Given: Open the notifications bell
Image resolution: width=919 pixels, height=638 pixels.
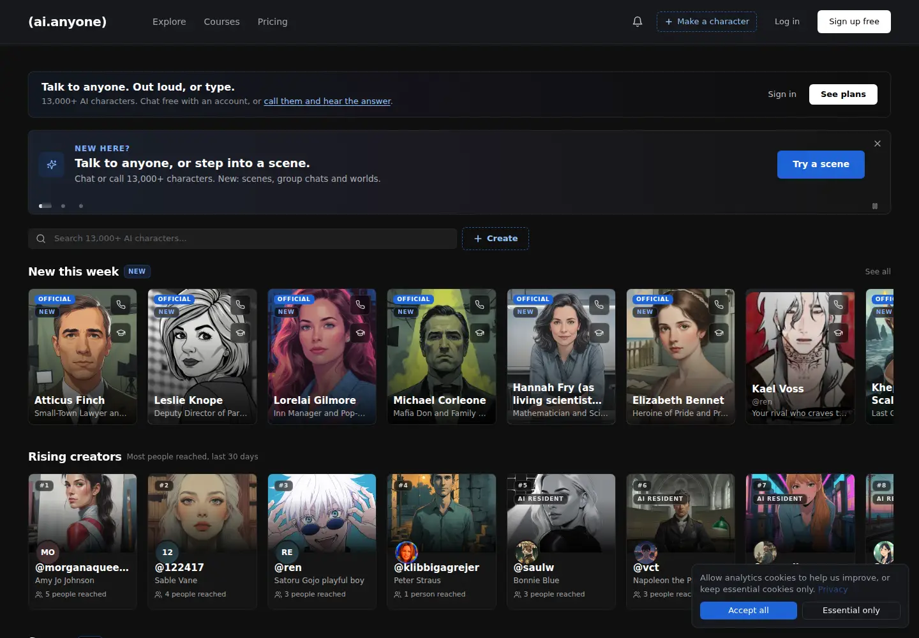Looking at the screenshot, I should click(637, 22).
